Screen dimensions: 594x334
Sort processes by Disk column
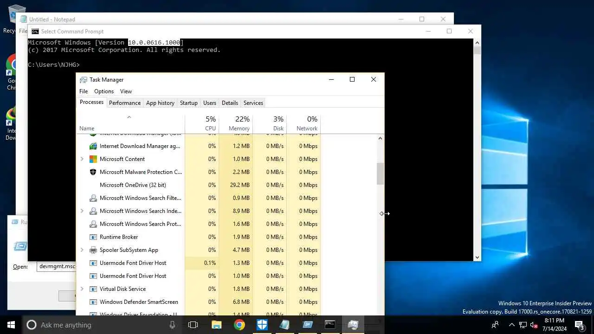[x=270, y=123]
